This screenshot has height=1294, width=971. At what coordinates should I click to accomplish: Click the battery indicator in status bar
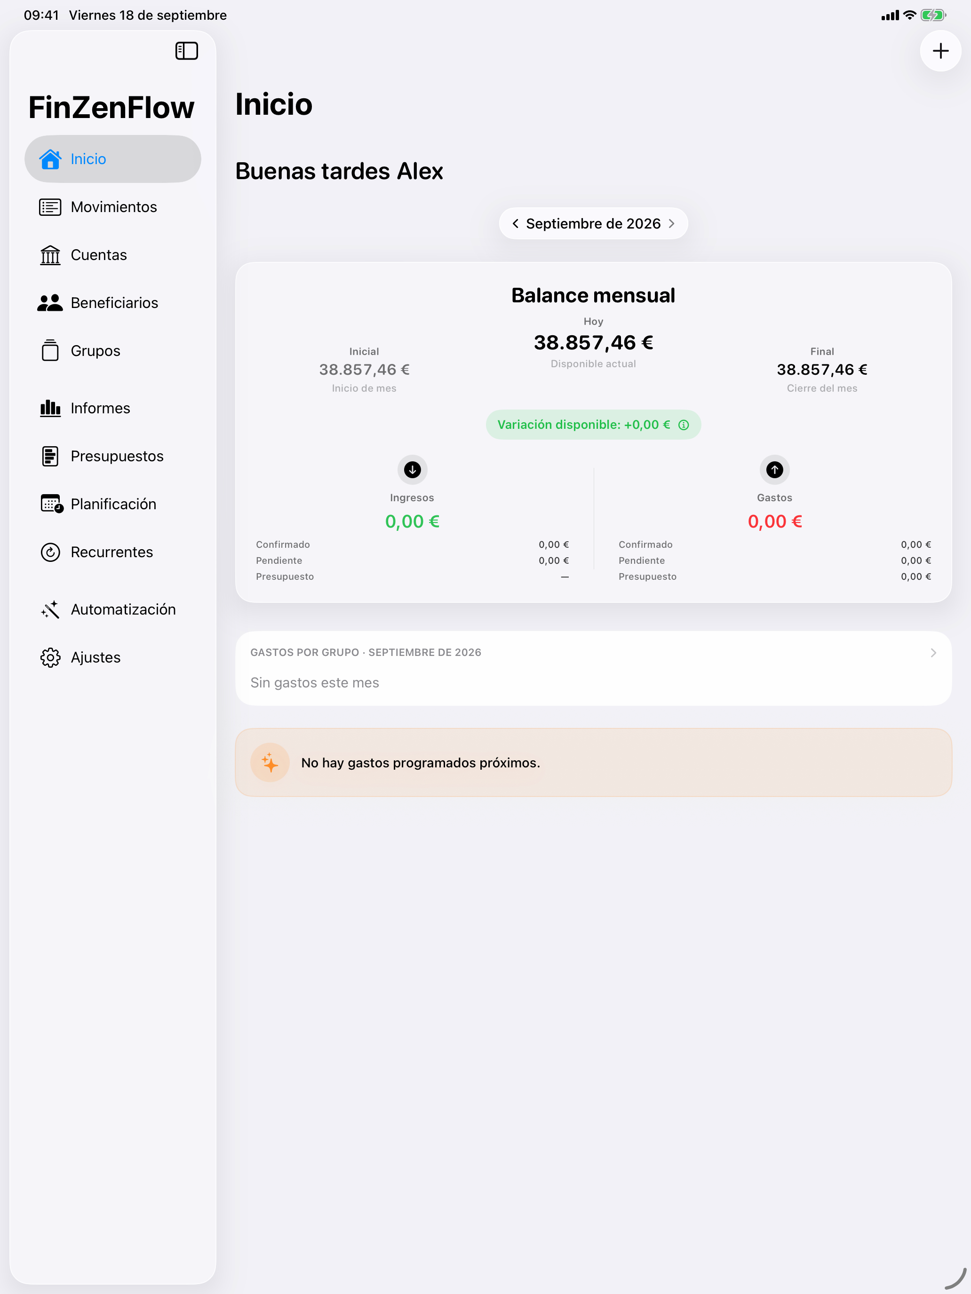(933, 15)
